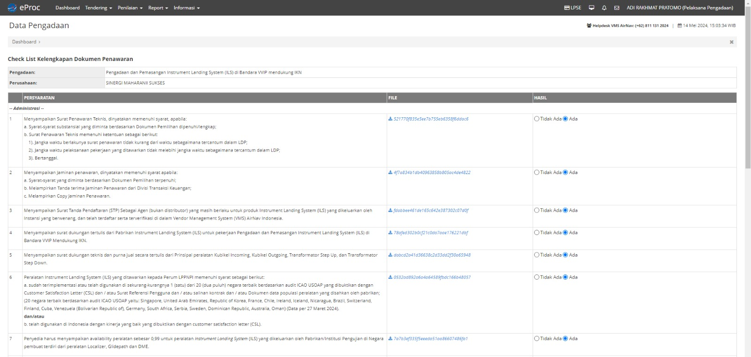Select 'Ada' radio for requirement 3

coord(565,211)
